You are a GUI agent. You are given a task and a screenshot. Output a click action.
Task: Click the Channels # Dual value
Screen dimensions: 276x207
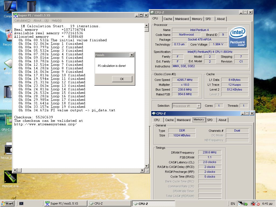coord(237,130)
